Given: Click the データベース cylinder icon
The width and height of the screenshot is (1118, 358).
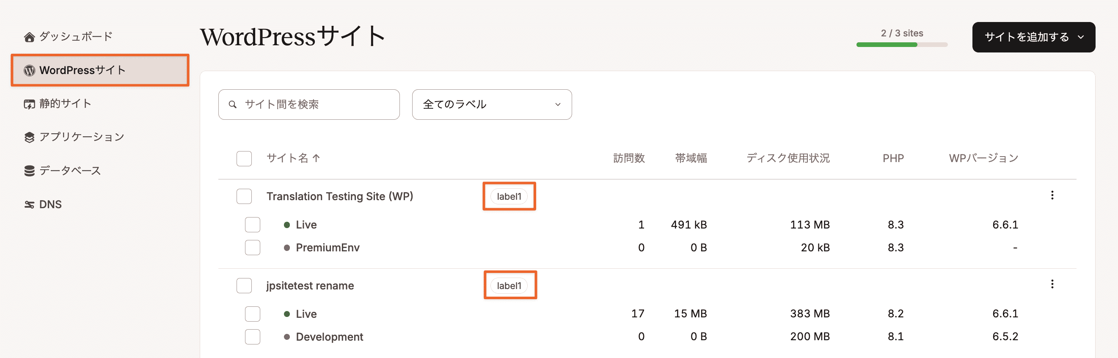Looking at the screenshot, I should click(29, 171).
